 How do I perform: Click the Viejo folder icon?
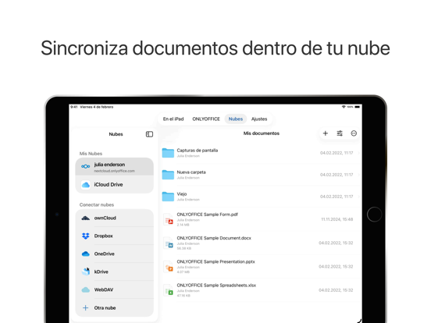168,197
